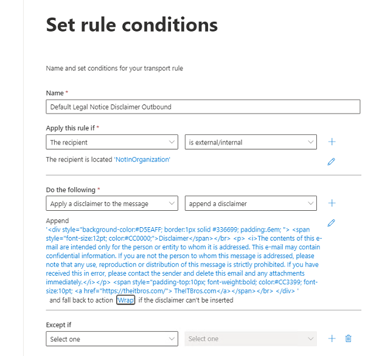The height and width of the screenshot is (356, 365).
Task: Add another exception with the plus icon
Action: 332,338
